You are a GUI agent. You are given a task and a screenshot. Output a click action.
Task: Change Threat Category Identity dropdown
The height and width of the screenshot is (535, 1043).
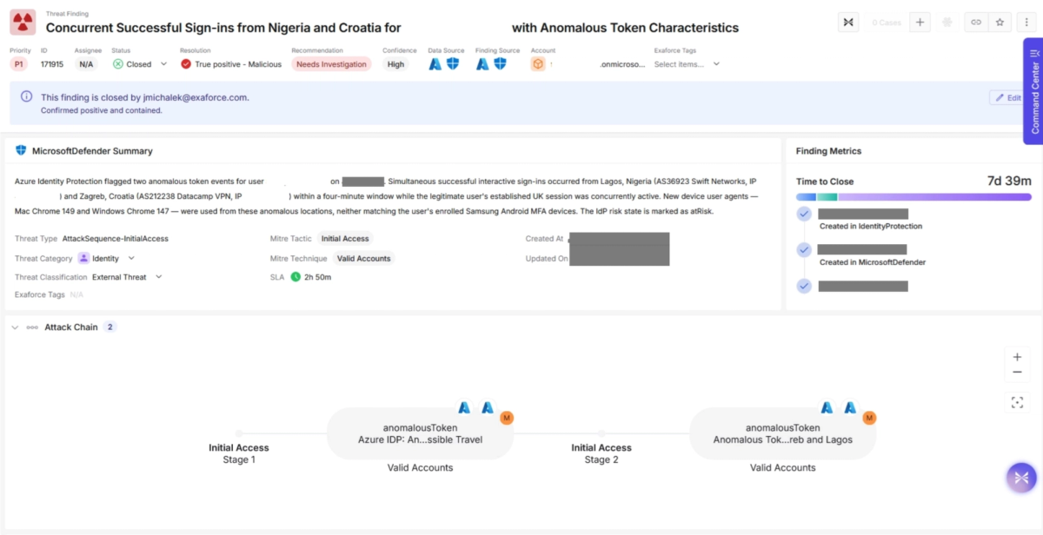(107, 258)
